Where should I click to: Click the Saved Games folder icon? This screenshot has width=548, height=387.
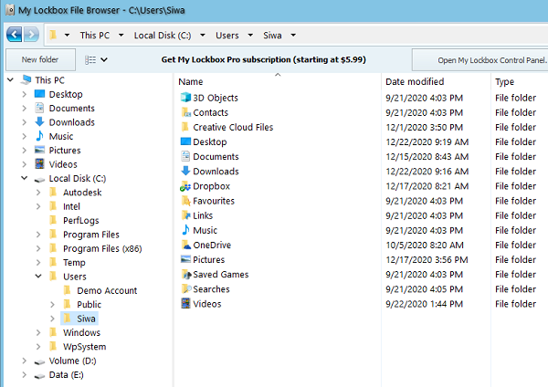tap(185, 275)
